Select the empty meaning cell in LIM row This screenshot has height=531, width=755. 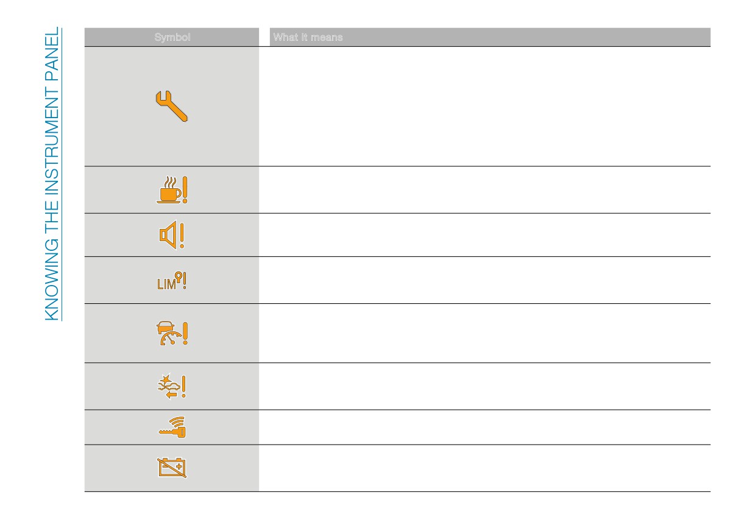485,280
